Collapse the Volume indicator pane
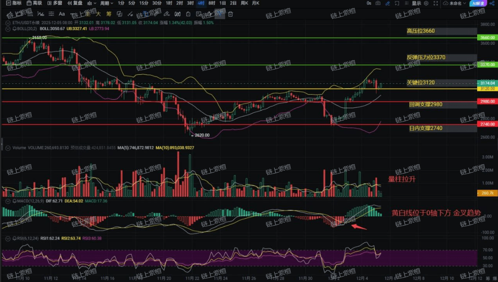The height and width of the screenshot is (282, 498). 8,148
